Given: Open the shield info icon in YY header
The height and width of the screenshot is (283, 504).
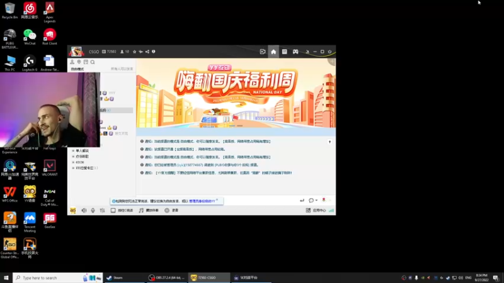Looking at the screenshot, I should pyautogui.click(x=154, y=52).
